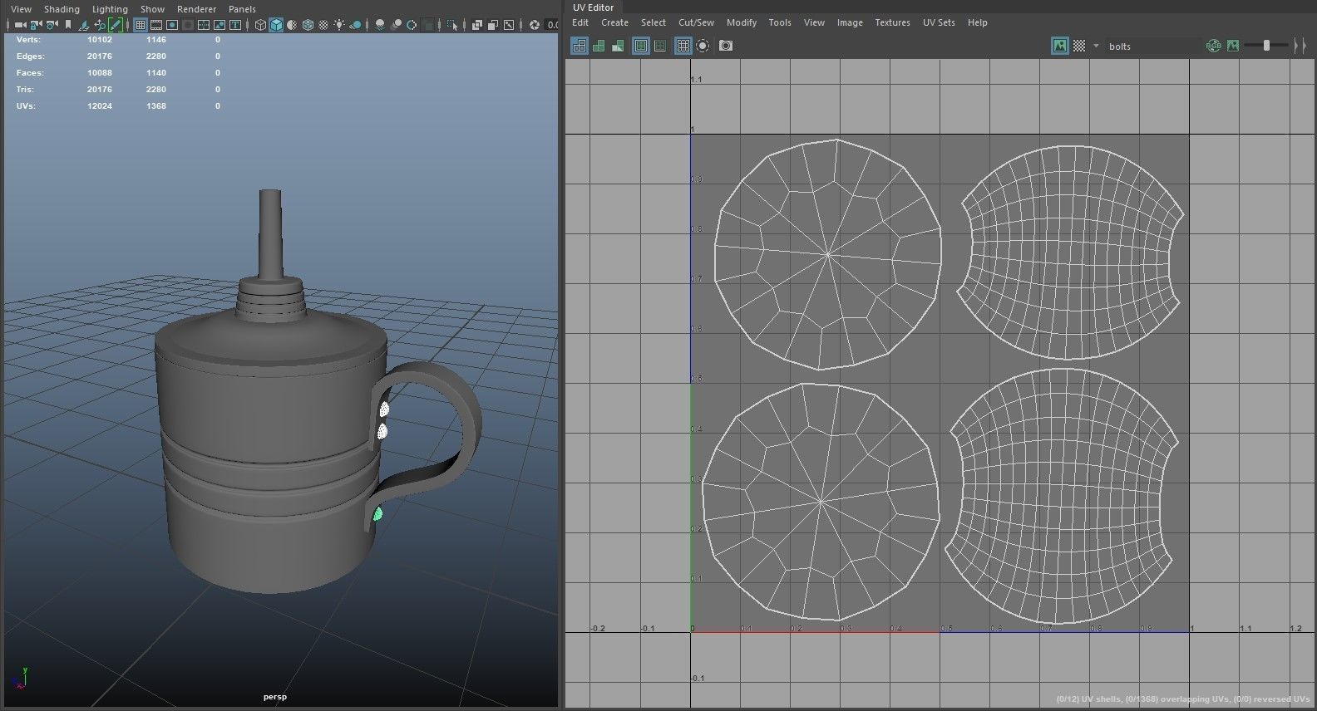
Task: Click the viewport Shadows icon
Action: [355, 25]
